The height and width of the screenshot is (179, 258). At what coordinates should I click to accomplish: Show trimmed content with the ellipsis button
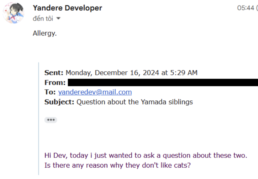(51, 120)
